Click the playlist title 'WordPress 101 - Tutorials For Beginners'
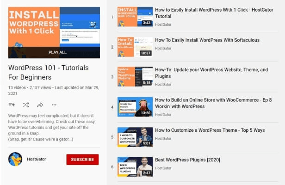The image size is (285, 185). click(49, 73)
